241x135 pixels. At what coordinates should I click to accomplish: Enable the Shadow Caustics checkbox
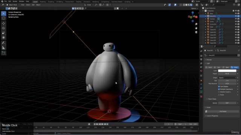(x=219, y=92)
